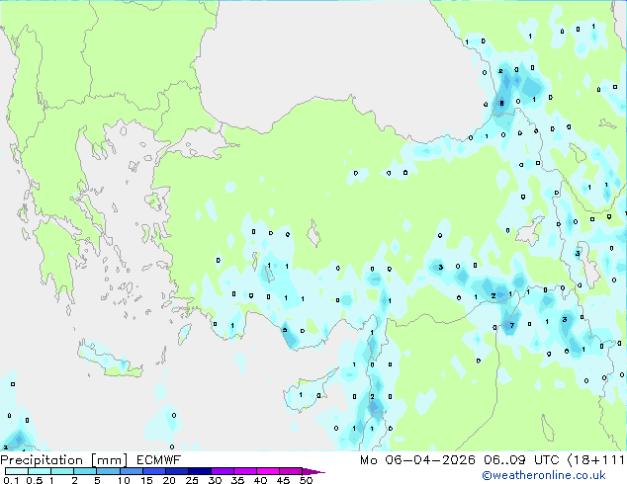627x484 pixels.
Task: Click the legend tick label "30"
Action: click(x=215, y=480)
